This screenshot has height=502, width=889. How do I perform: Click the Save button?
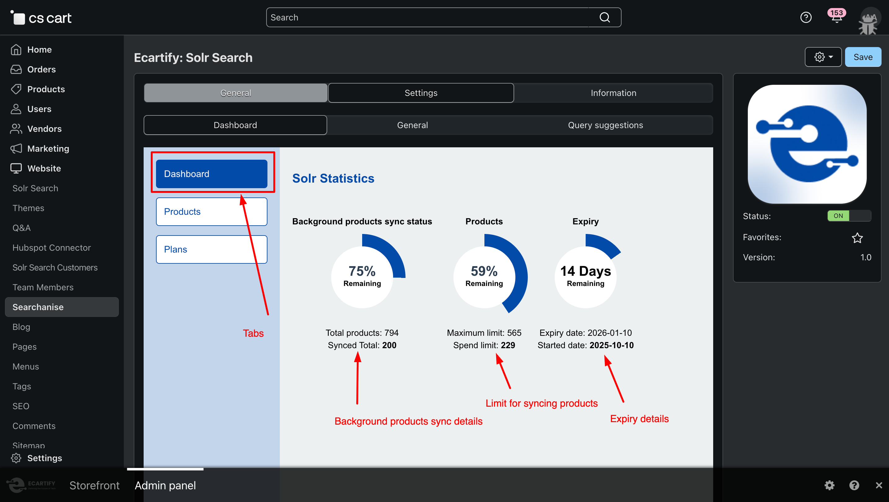863,57
